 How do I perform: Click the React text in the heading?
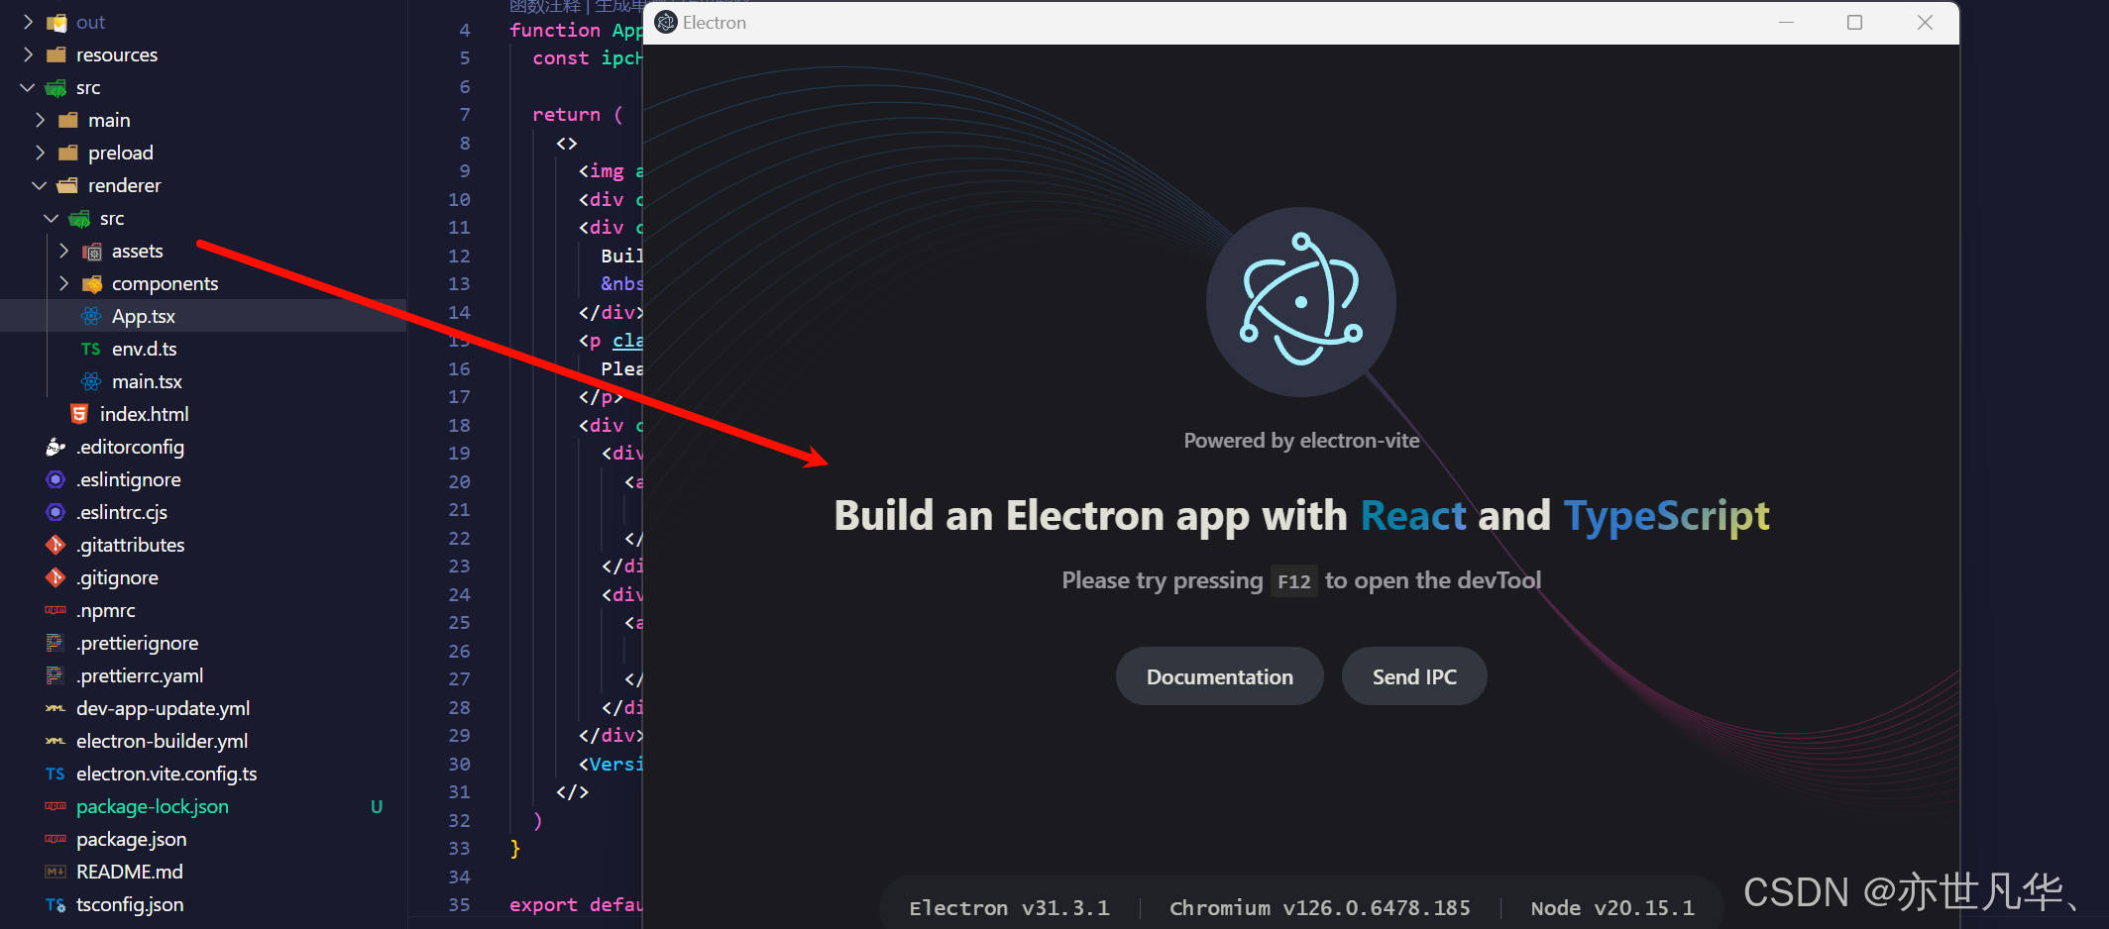click(x=1412, y=515)
